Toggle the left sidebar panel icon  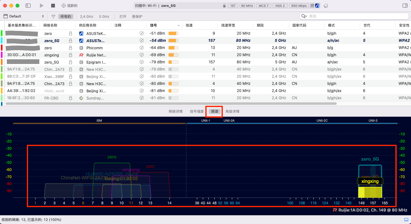(x=28, y=6)
